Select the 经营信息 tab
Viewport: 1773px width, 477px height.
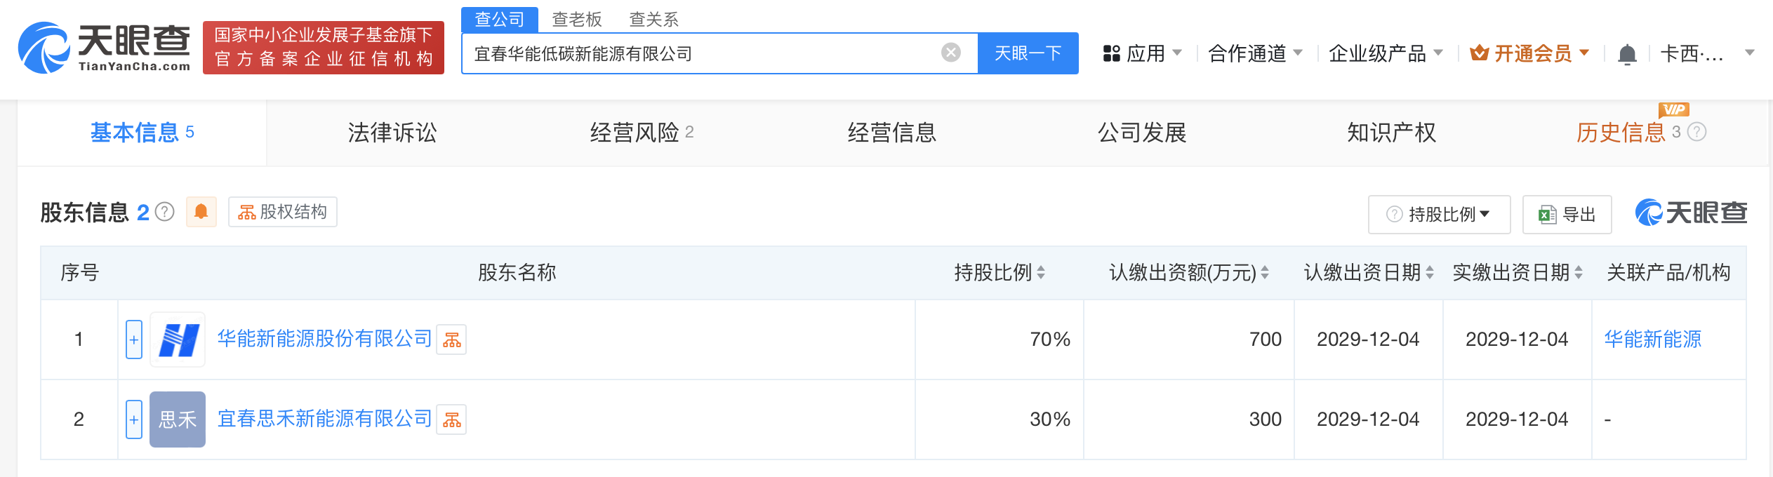tap(892, 133)
